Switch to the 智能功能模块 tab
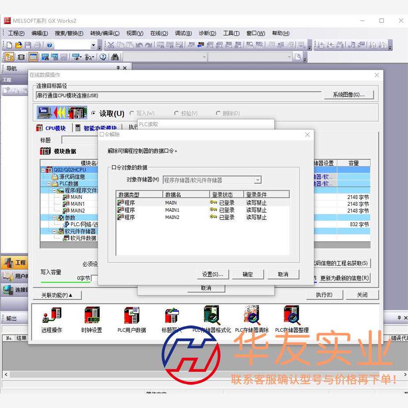Image resolution: width=408 pixels, height=408 pixels. 96,128
